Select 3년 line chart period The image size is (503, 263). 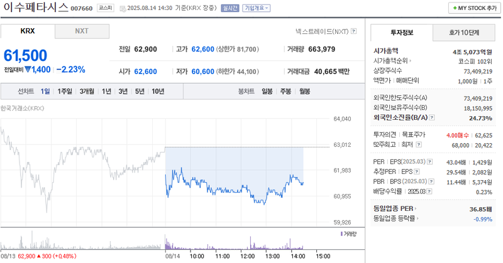(123, 92)
